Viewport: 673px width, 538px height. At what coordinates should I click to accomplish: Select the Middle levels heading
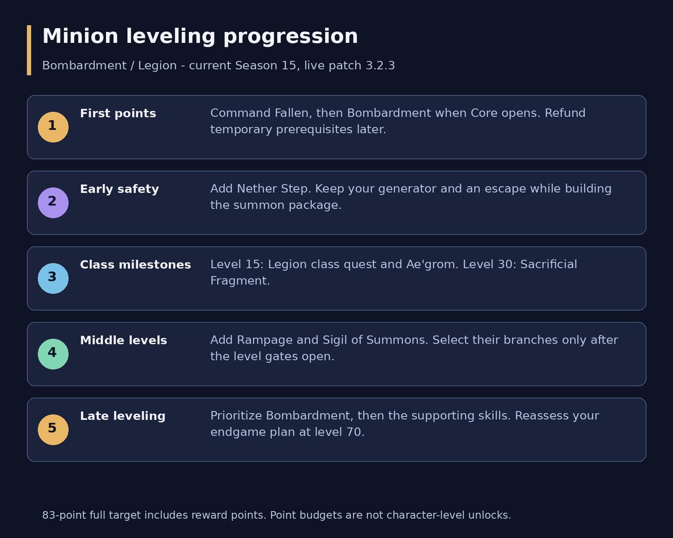(124, 340)
